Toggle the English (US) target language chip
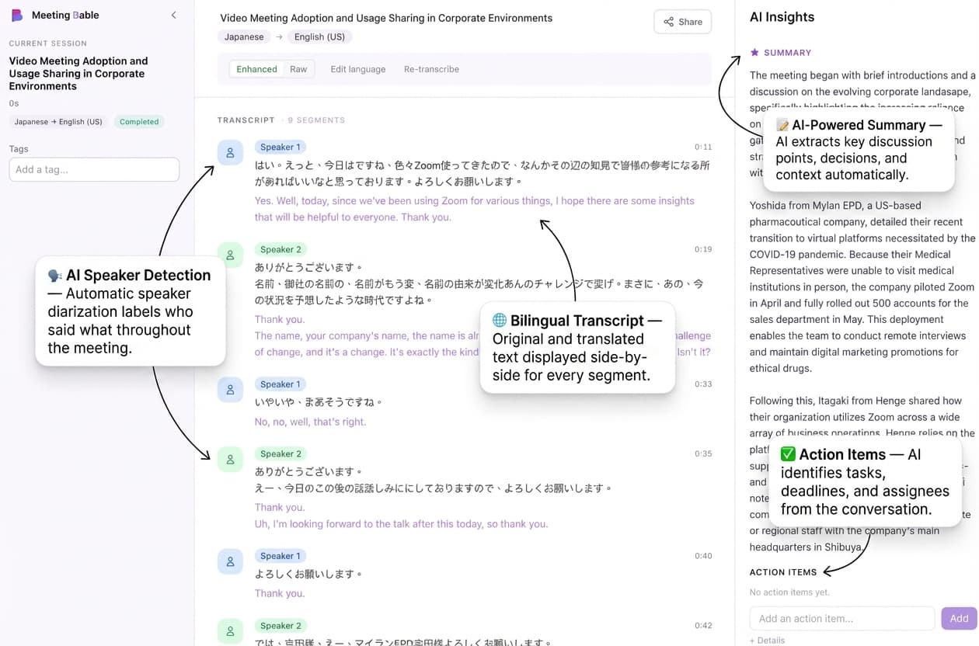The image size is (979, 646). [x=319, y=36]
